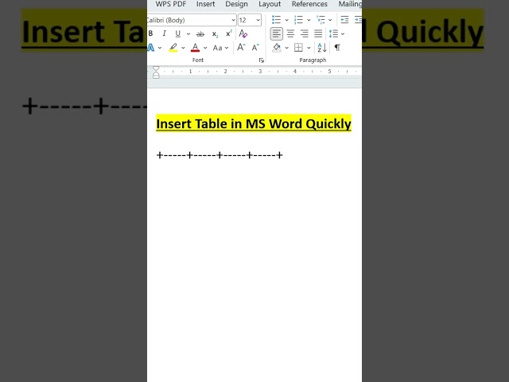Screen dimensions: 509x382
Task: Expand Multilevel List dropdown
Action: [330, 20]
